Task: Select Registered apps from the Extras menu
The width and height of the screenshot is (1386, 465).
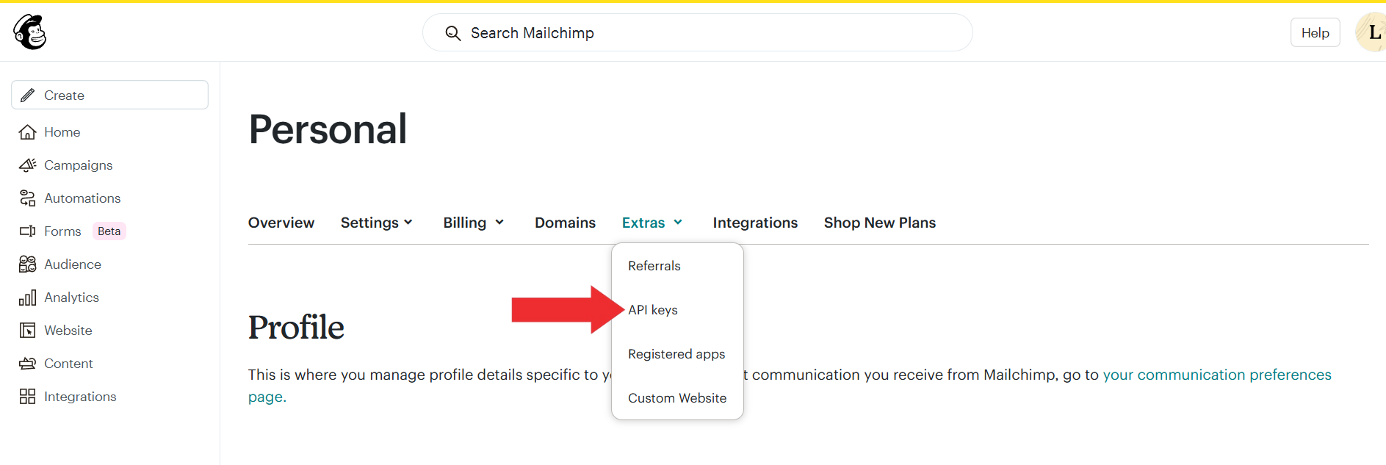Action: [676, 354]
